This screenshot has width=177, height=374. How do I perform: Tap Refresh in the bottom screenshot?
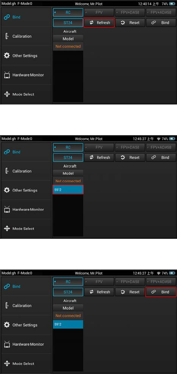pyautogui.click(x=99, y=292)
